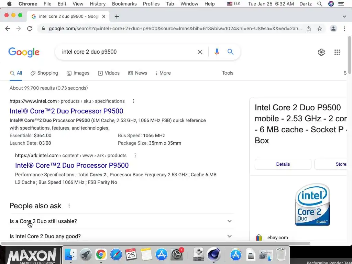The height and width of the screenshot is (264, 352).
Task: Switch to Videos results
Action: tap(109, 73)
